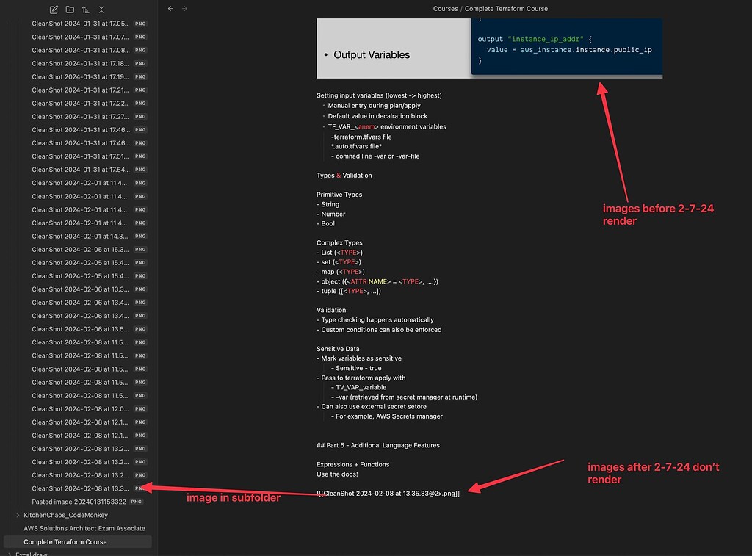Navigate forward in note history

[x=183, y=8]
